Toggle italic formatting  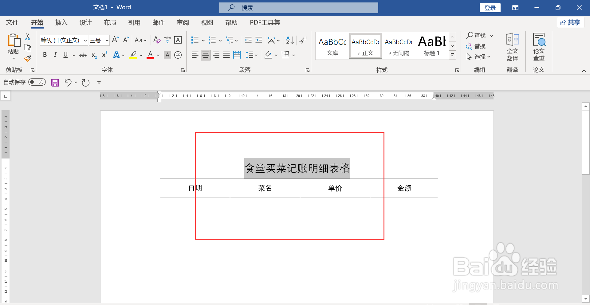(x=55, y=55)
